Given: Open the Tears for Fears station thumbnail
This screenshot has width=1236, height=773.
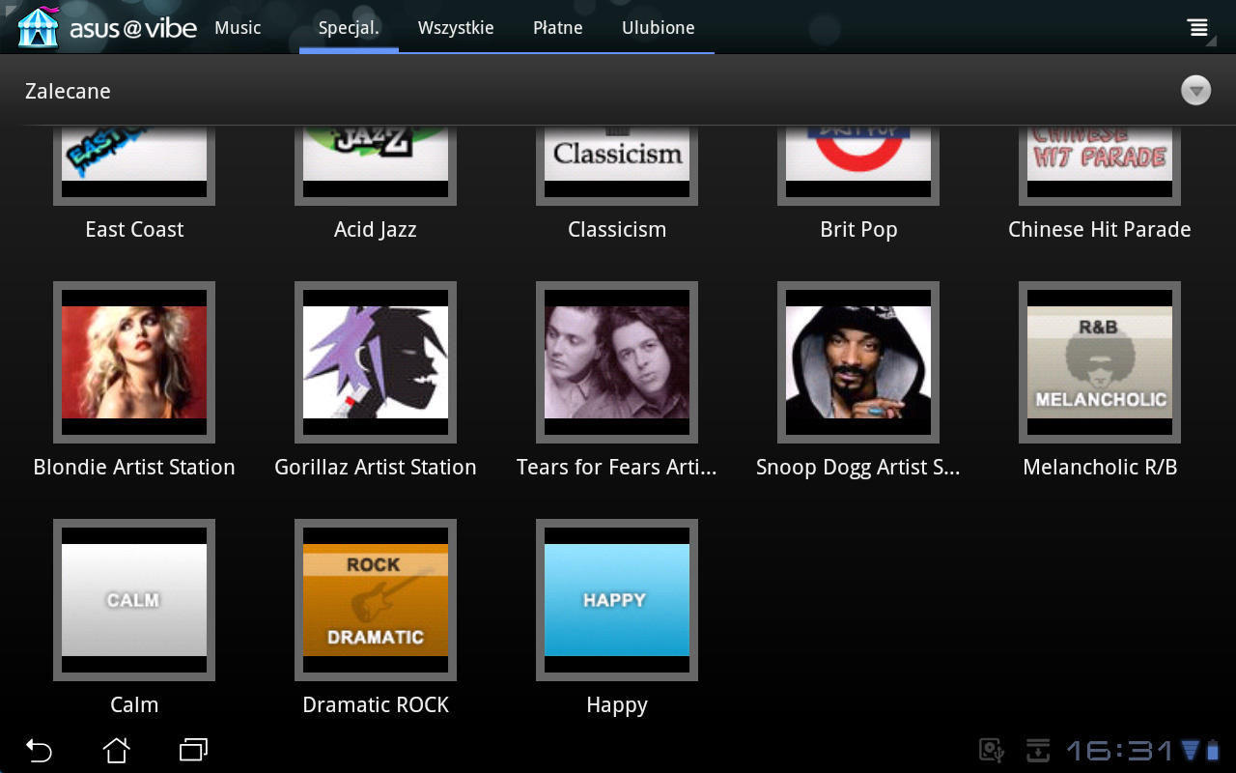Looking at the screenshot, I should tap(617, 362).
